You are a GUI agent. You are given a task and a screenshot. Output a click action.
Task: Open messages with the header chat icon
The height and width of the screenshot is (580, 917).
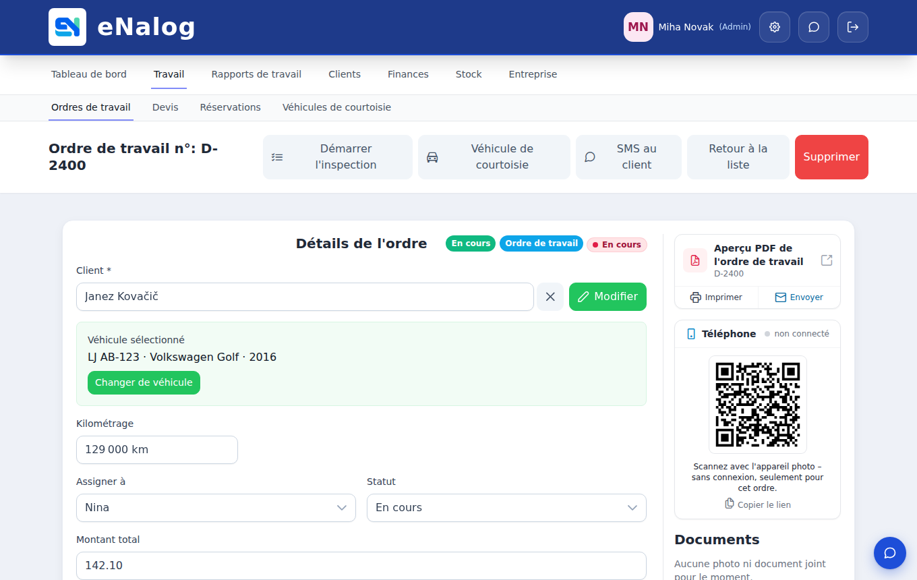814,27
